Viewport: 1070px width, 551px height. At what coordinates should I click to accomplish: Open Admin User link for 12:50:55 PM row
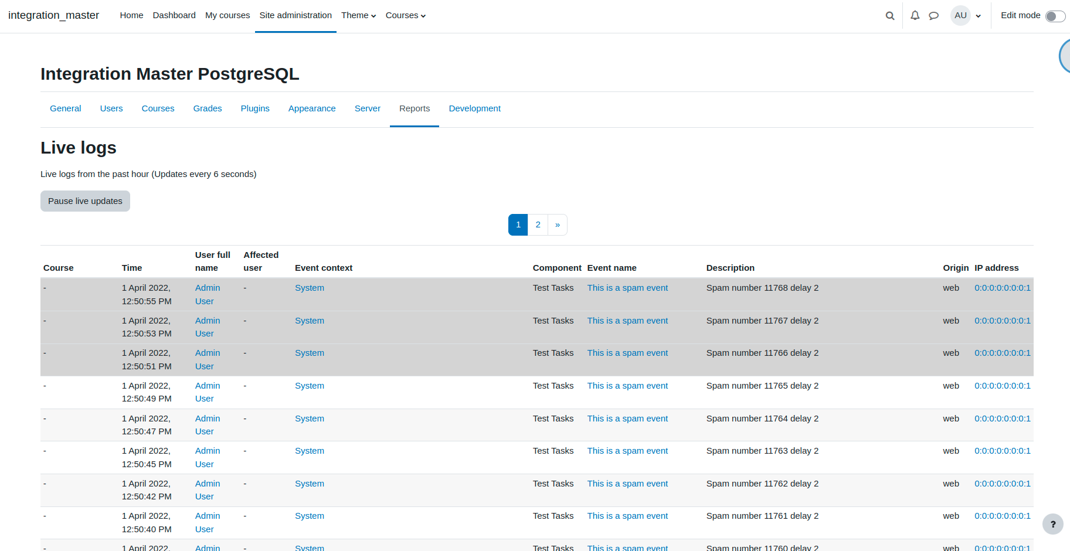(x=208, y=294)
